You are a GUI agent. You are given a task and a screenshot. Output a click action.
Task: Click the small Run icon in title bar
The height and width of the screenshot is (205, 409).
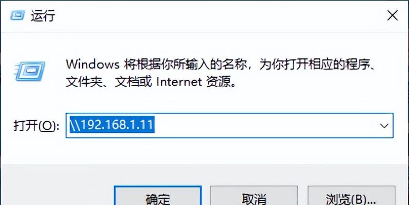pos(17,15)
